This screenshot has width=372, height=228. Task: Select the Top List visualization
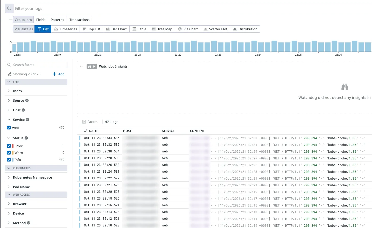(x=92, y=29)
